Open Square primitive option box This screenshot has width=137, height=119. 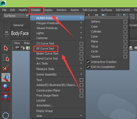(125, 56)
